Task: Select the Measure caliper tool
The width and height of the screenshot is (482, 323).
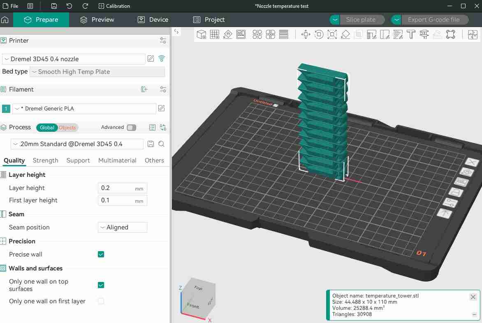Action: pyautogui.click(x=424, y=34)
